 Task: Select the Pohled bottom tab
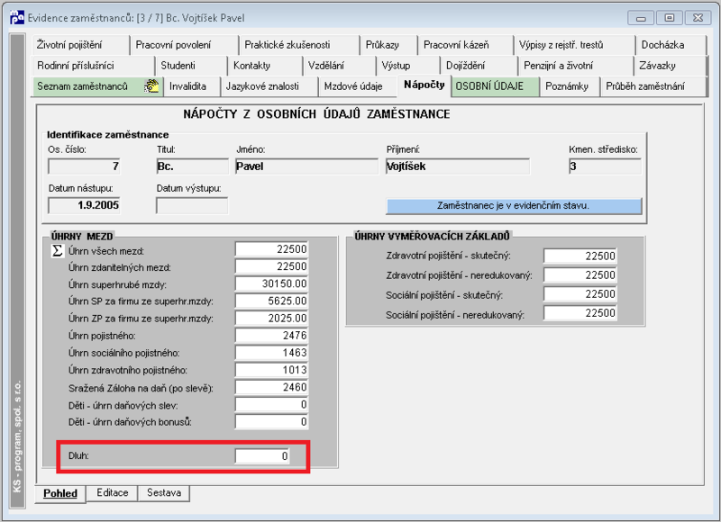click(x=60, y=493)
